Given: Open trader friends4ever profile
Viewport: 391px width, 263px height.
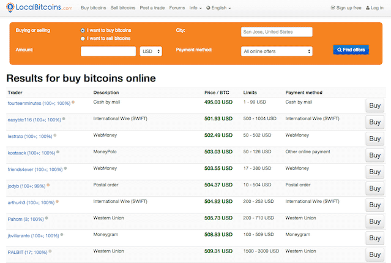Looking at the screenshot, I should [35, 170].
